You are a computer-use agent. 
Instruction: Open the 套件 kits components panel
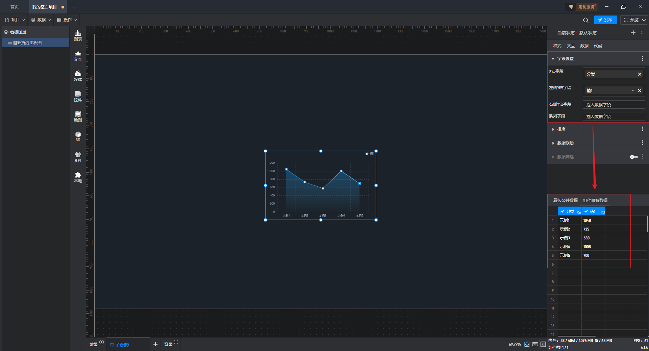pos(78,157)
